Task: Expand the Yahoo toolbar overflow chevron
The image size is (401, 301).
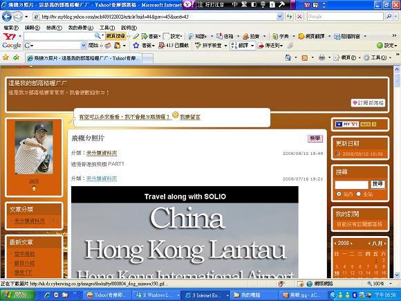Action: 394,36
